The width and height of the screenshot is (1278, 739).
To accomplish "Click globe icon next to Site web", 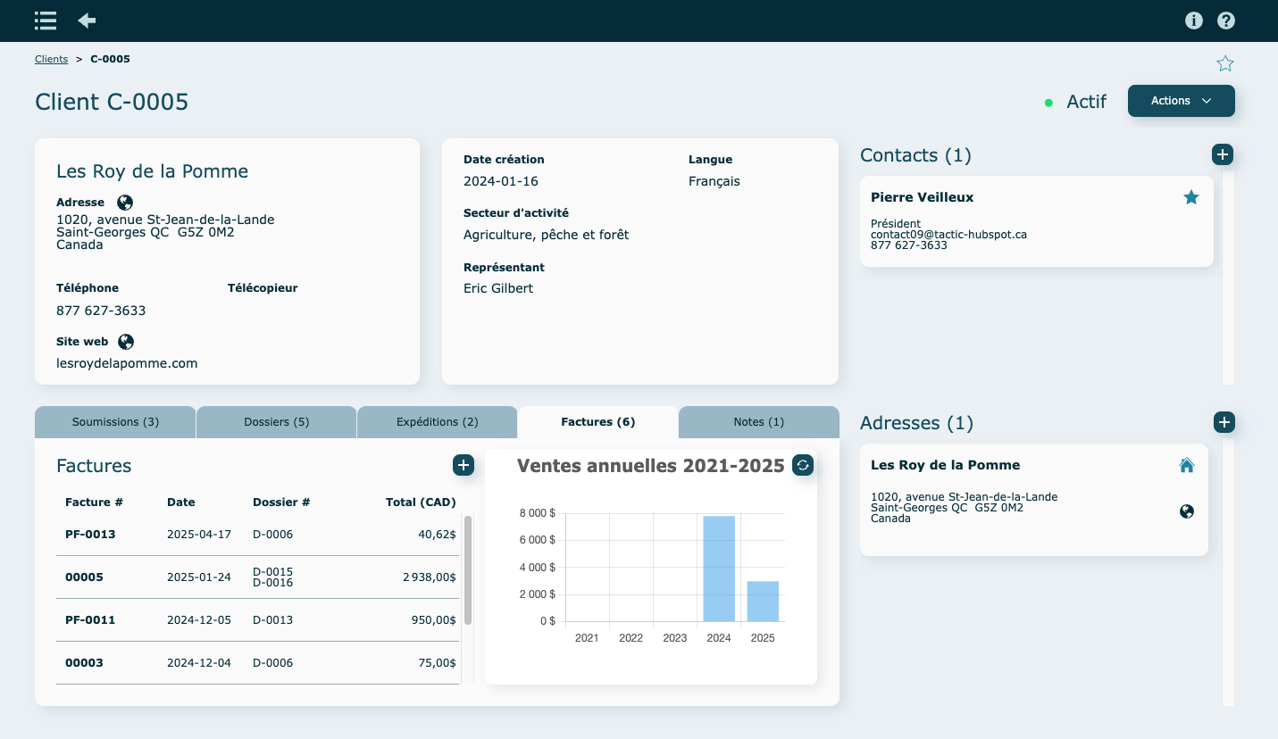I will (126, 341).
